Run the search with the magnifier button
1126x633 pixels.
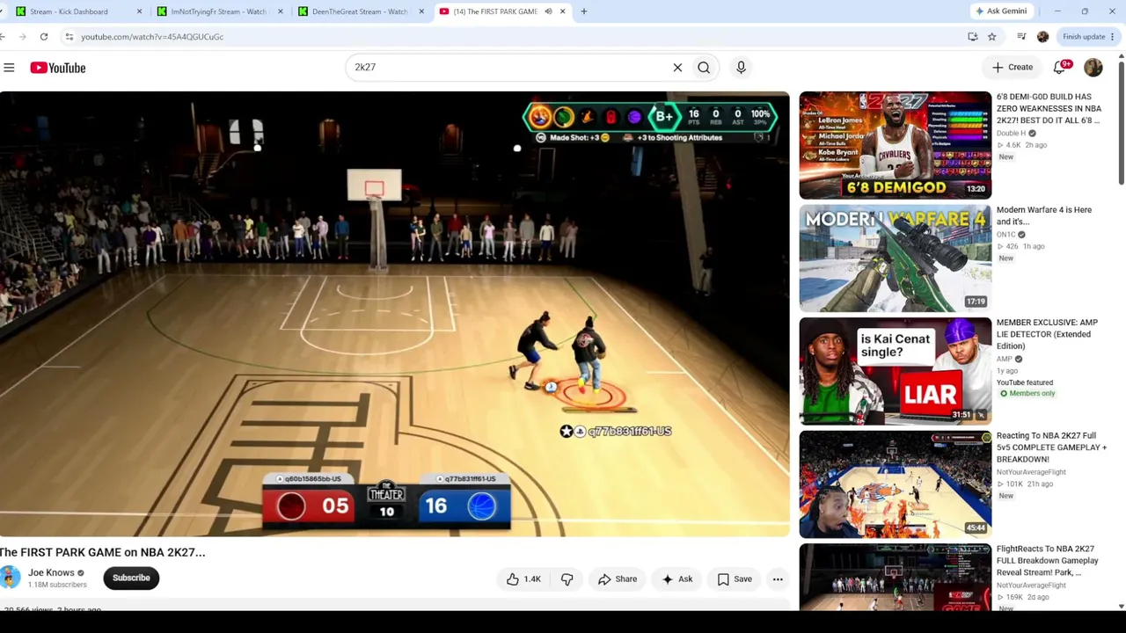[x=704, y=68]
